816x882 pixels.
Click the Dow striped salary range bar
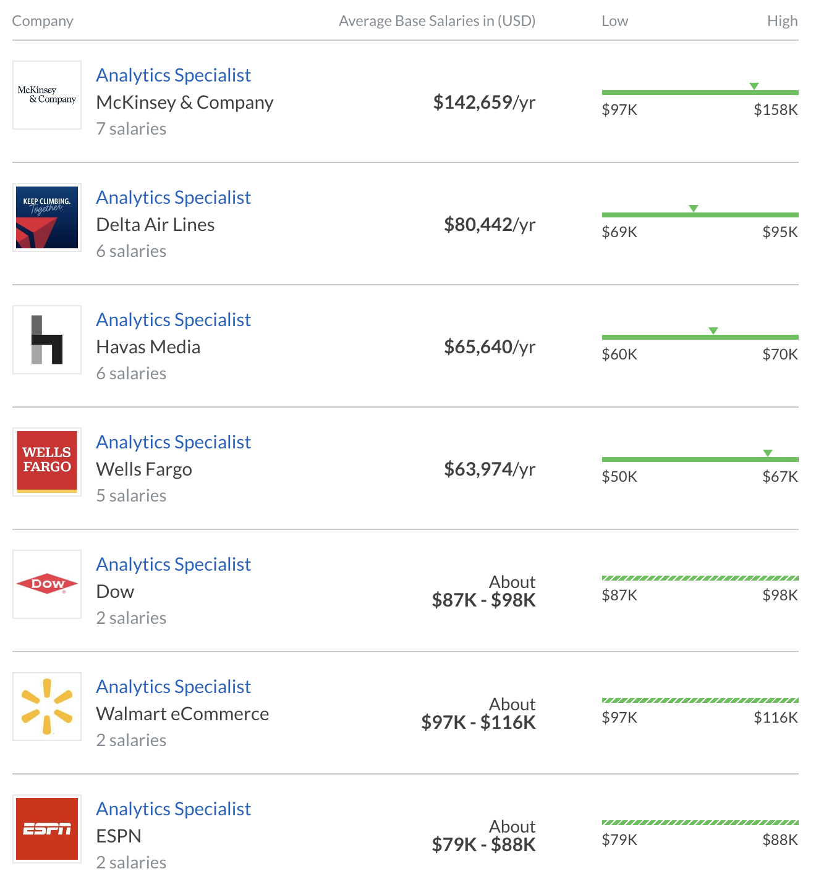tap(700, 578)
